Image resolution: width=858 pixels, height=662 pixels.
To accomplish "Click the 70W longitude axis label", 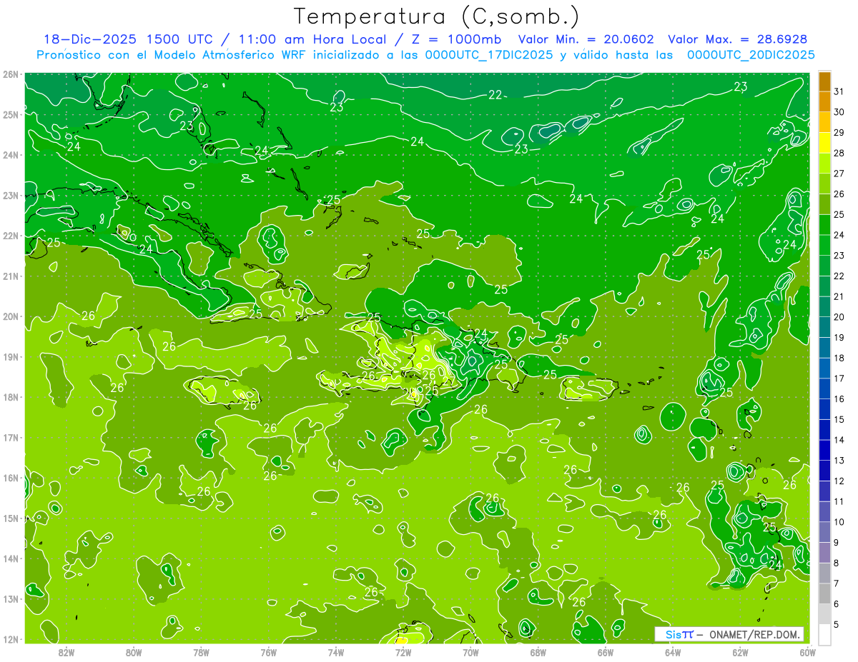I will pos(470,652).
